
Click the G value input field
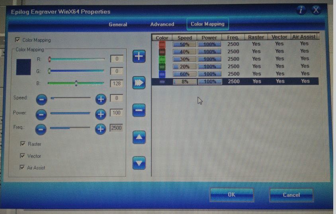[x=117, y=71]
